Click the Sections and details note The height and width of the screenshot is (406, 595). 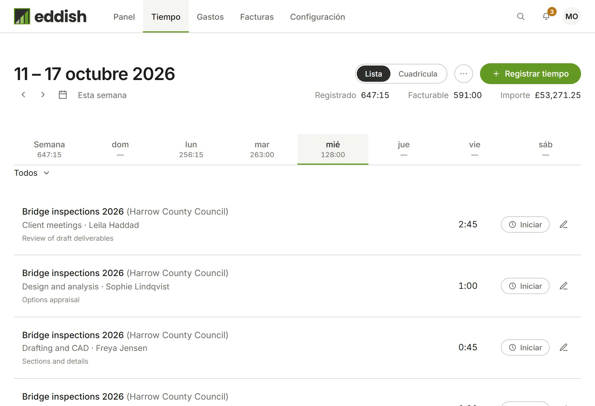(x=55, y=361)
